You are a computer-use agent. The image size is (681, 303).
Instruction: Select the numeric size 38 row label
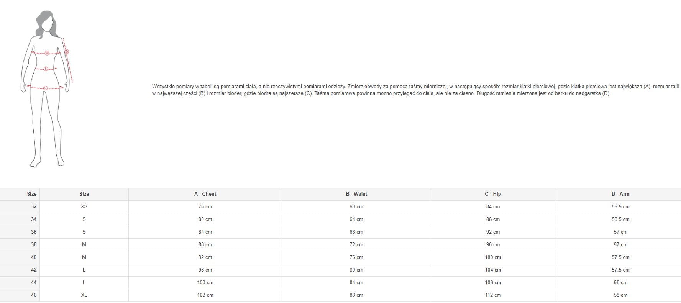tap(34, 245)
